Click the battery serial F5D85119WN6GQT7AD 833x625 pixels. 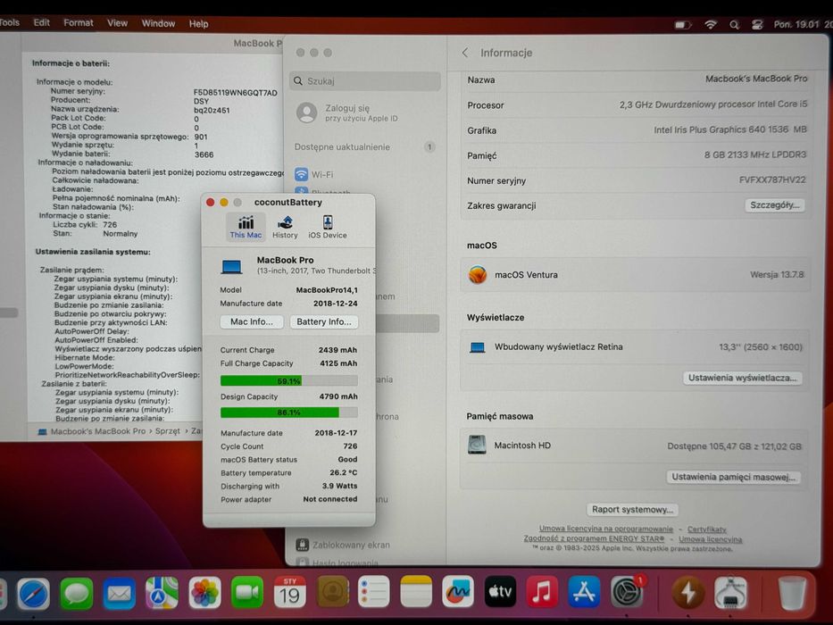pyautogui.click(x=236, y=93)
